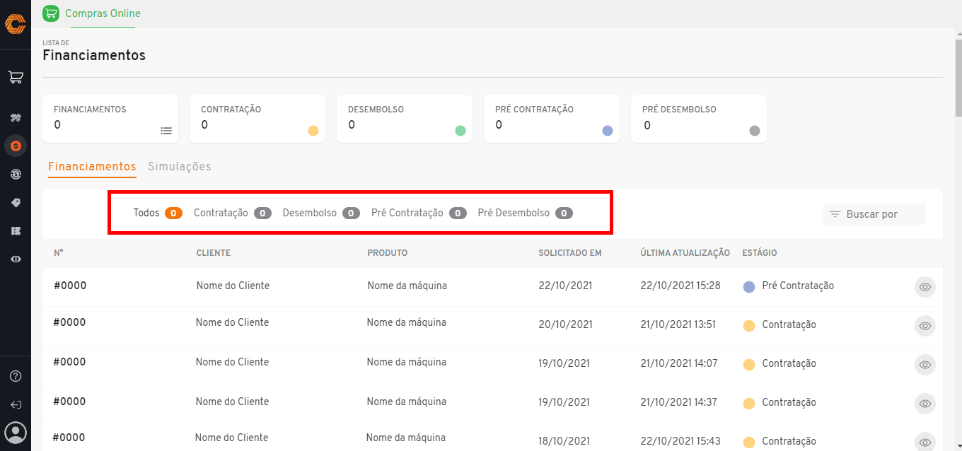
Task: View details of row updated 22/10/2021 15:43
Action: [x=925, y=443]
